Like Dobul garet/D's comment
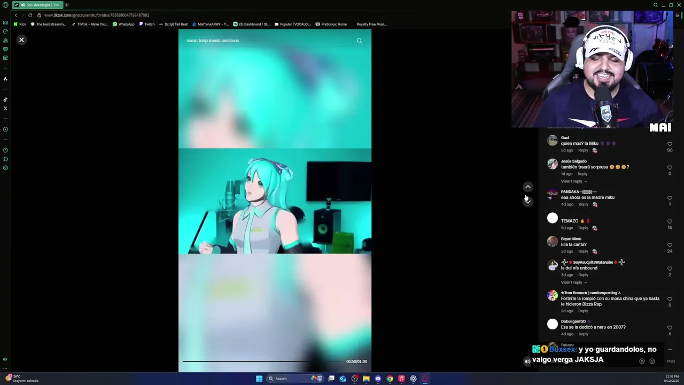Image resolution: width=684 pixels, height=385 pixels. (670, 328)
